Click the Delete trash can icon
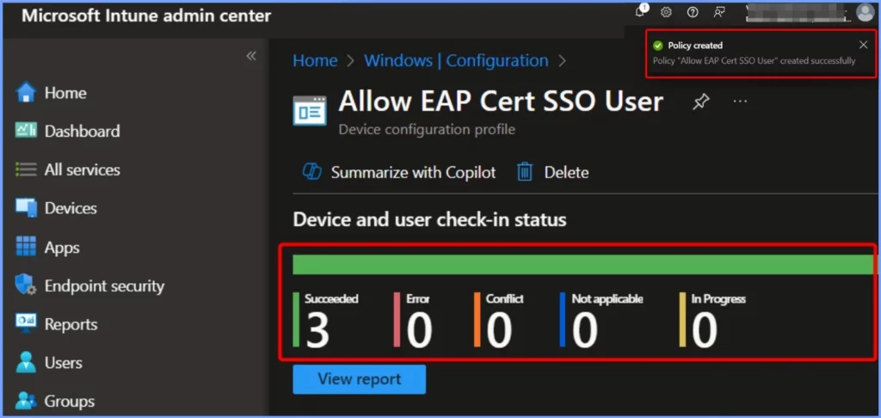This screenshot has height=418, width=881. [525, 172]
